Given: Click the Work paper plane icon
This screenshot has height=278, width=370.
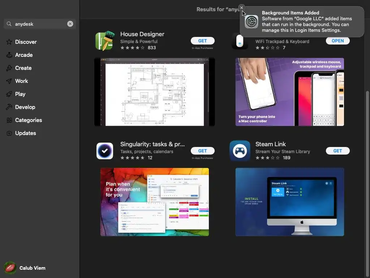Looking at the screenshot, I should [x=9, y=81].
